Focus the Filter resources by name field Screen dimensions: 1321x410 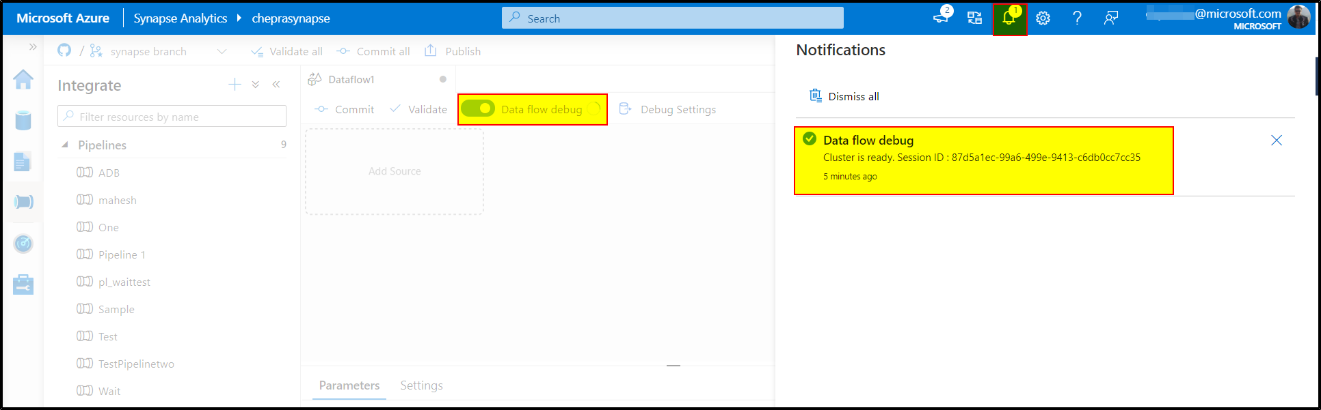[x=172, y=116]
